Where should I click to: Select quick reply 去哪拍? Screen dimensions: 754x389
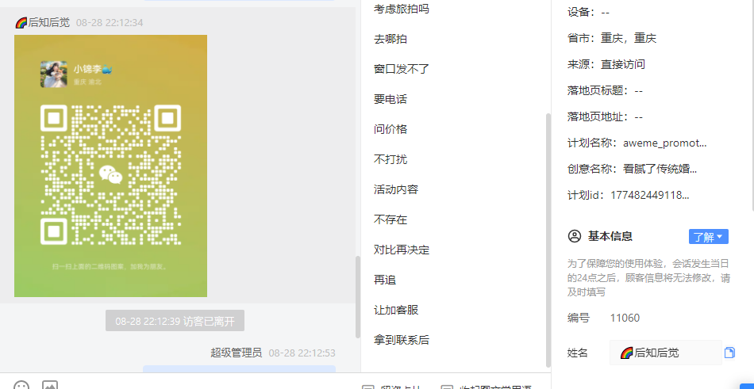point(390,39)
